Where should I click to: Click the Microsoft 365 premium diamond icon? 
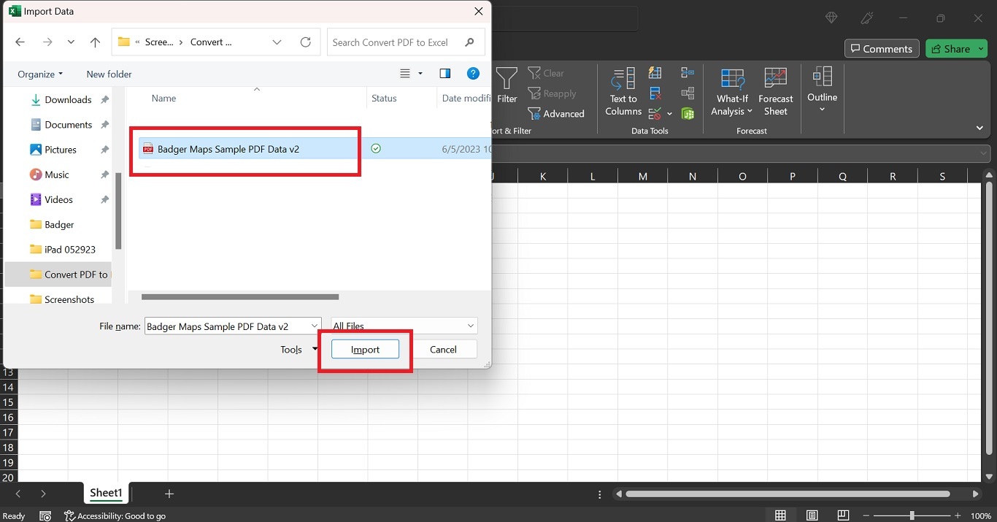(x=831, y=18)
